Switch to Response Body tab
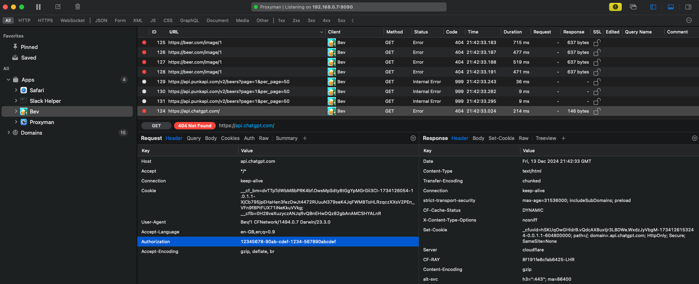The width and height of the screenshot is (699, 284). coord(478,138)
